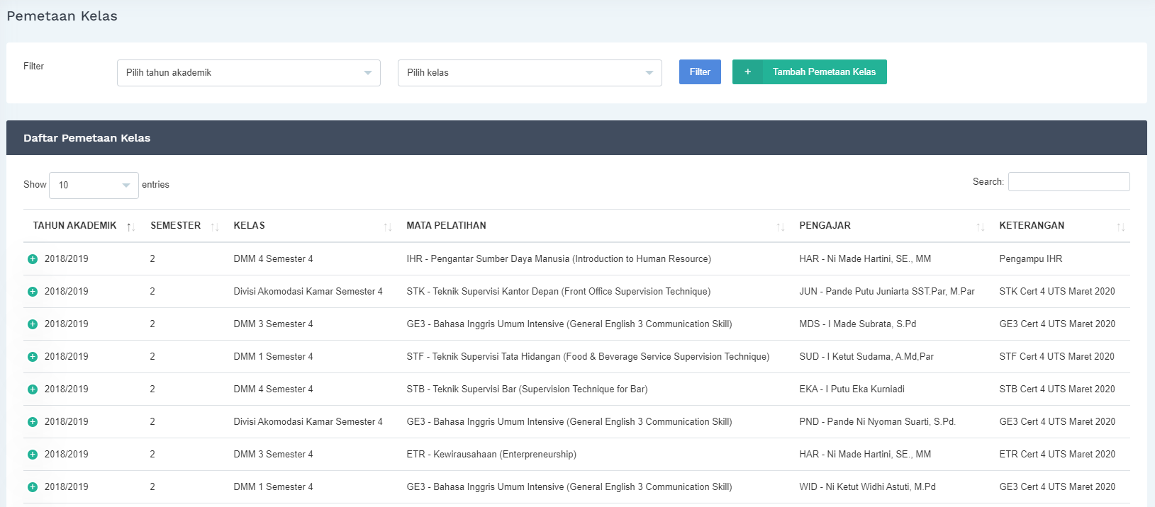Screen dimensions: 1155x507
Task: Focus the table Search input field
Action: tap(1068, 182)
